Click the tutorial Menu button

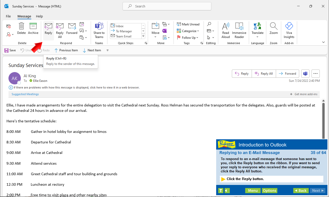pos(253,191)
